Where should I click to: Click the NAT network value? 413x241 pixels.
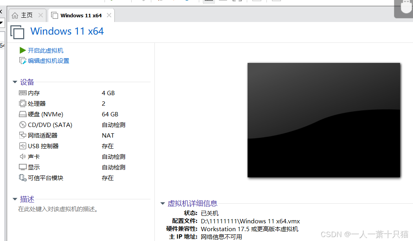(108, 135)
